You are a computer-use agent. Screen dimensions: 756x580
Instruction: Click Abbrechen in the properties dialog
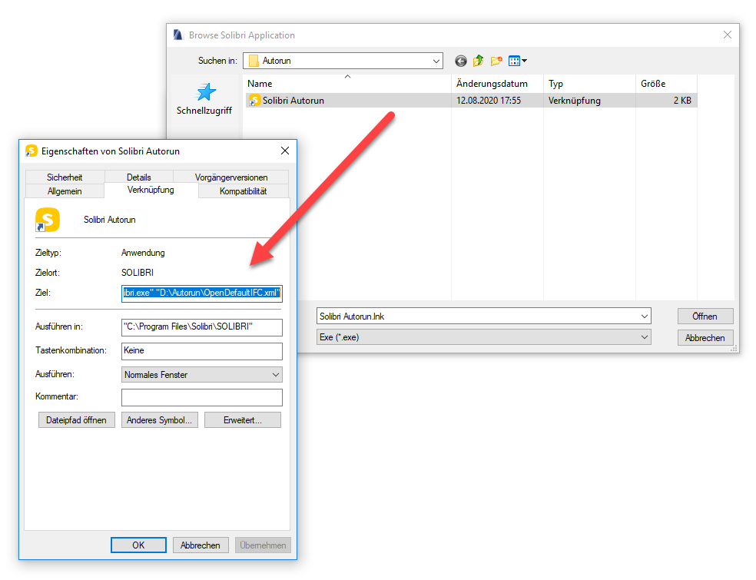click(200, 545)
